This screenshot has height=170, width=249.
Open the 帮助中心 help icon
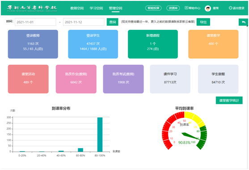coord(186,8)
